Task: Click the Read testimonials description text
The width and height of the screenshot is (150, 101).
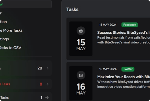Action: pos(123,37)
